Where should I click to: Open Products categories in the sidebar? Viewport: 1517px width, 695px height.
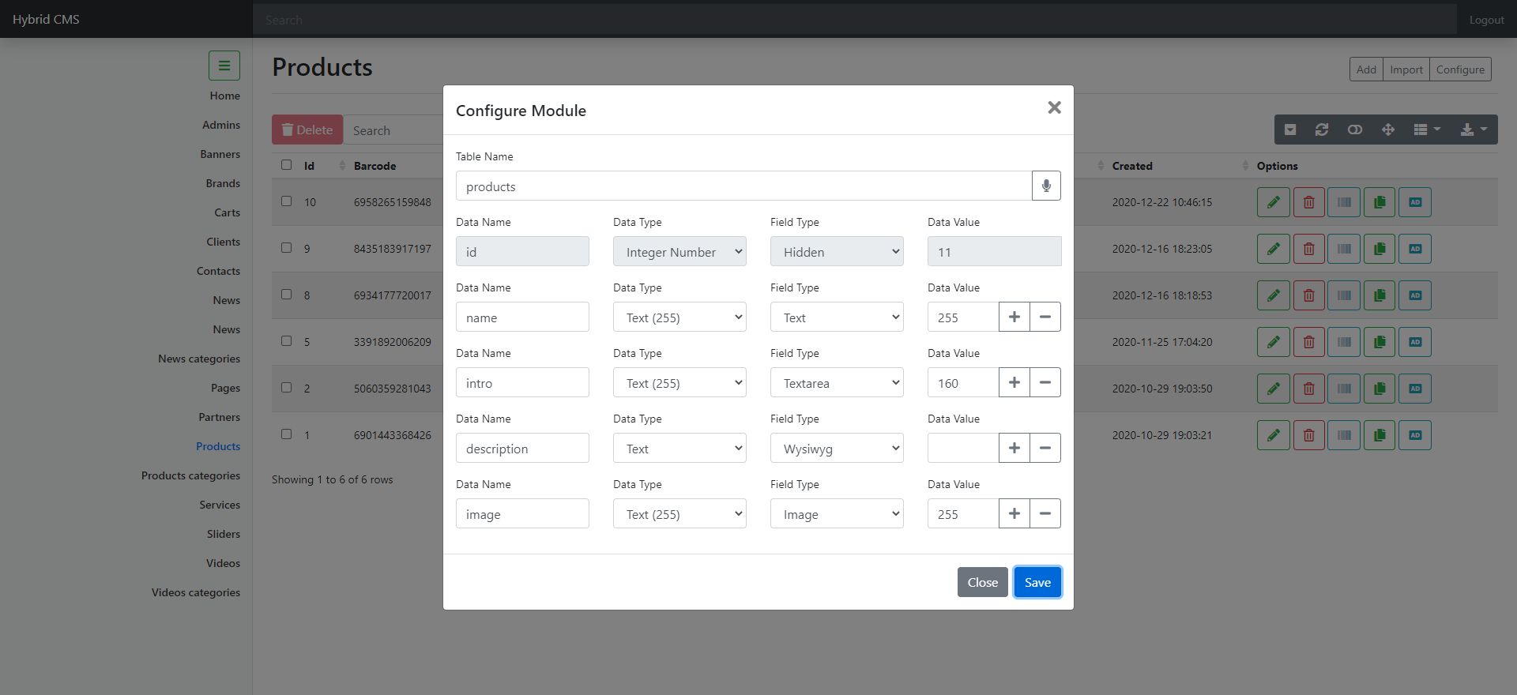tap(190, 475)
